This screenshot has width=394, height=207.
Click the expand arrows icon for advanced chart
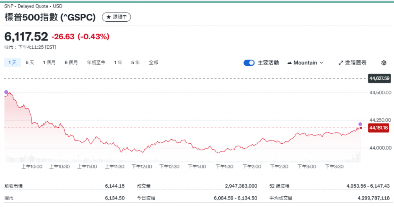[x=341, y=63]
